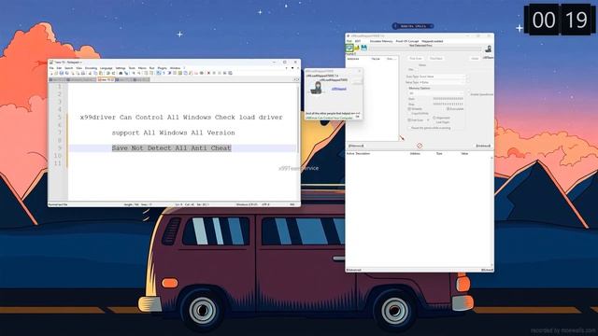Click the First Scan button
This screenshot has height=336, width=598.
point(416,58)
